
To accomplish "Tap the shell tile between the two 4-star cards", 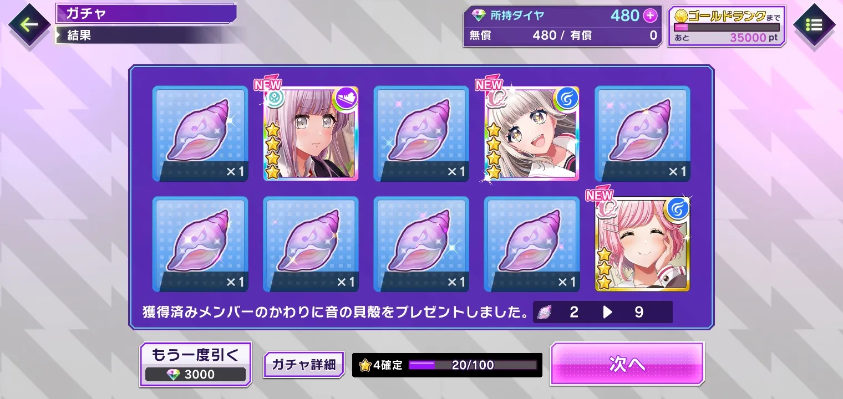I will (x=421, y=134).
